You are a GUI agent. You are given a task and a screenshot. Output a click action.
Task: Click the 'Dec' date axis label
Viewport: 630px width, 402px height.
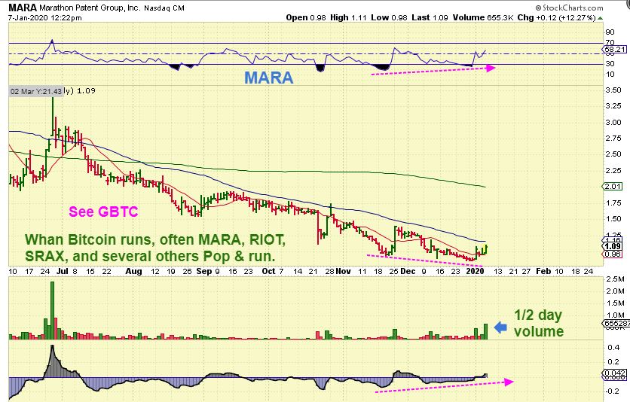coord(408,271)
